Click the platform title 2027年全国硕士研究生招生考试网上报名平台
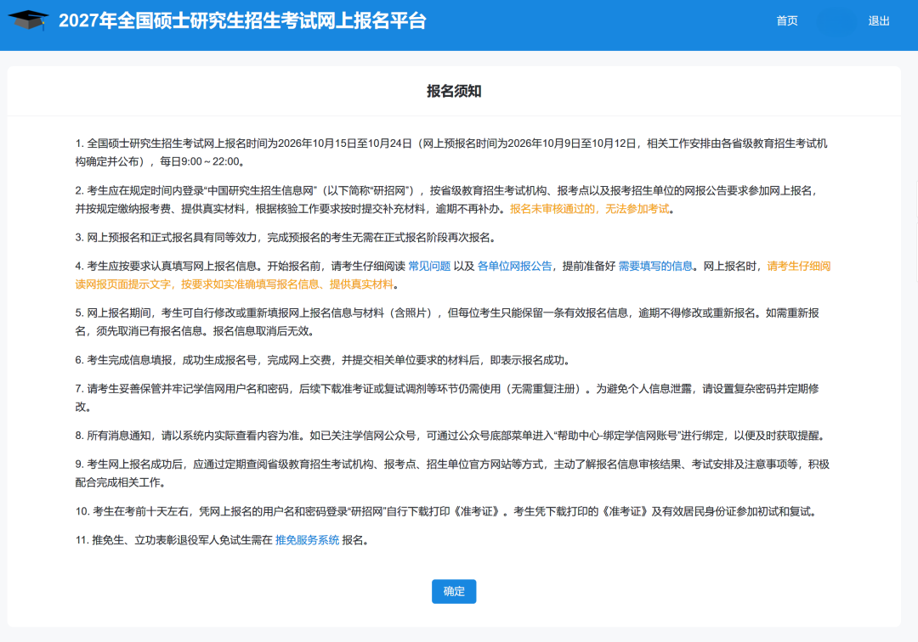This screenshot has height=642, width=918. (242, 21)
